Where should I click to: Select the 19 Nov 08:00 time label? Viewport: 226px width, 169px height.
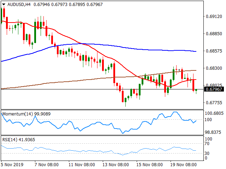[x=183, y=164]
